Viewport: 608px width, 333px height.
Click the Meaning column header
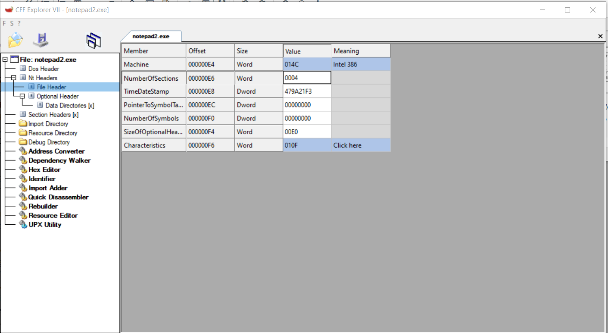(x=361, y=51)
